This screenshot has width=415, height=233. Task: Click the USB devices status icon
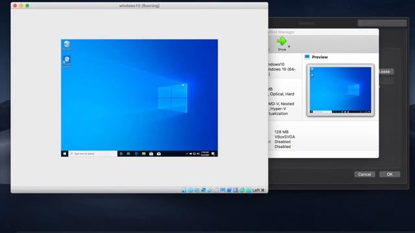(x=209, y=190)
